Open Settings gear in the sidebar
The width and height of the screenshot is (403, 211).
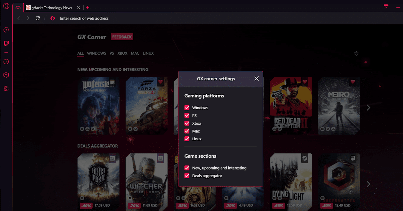pos(6,88)
